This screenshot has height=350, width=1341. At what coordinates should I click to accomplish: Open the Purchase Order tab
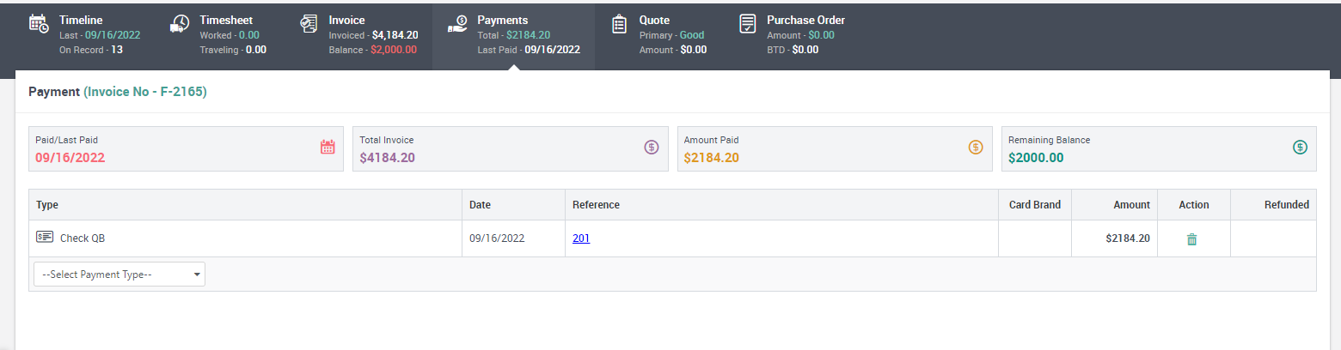[793, 35]
